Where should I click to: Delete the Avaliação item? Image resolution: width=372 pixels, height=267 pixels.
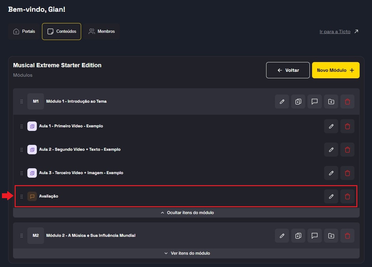click(347, 197)
